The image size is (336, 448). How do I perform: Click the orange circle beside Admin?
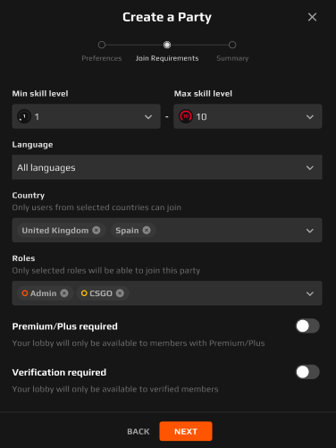click(25, 293)
